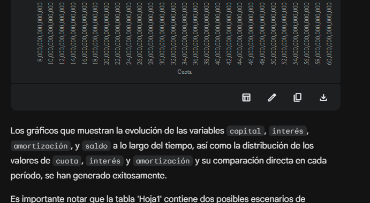Click the first 'capital' code chip

[245, 131]
